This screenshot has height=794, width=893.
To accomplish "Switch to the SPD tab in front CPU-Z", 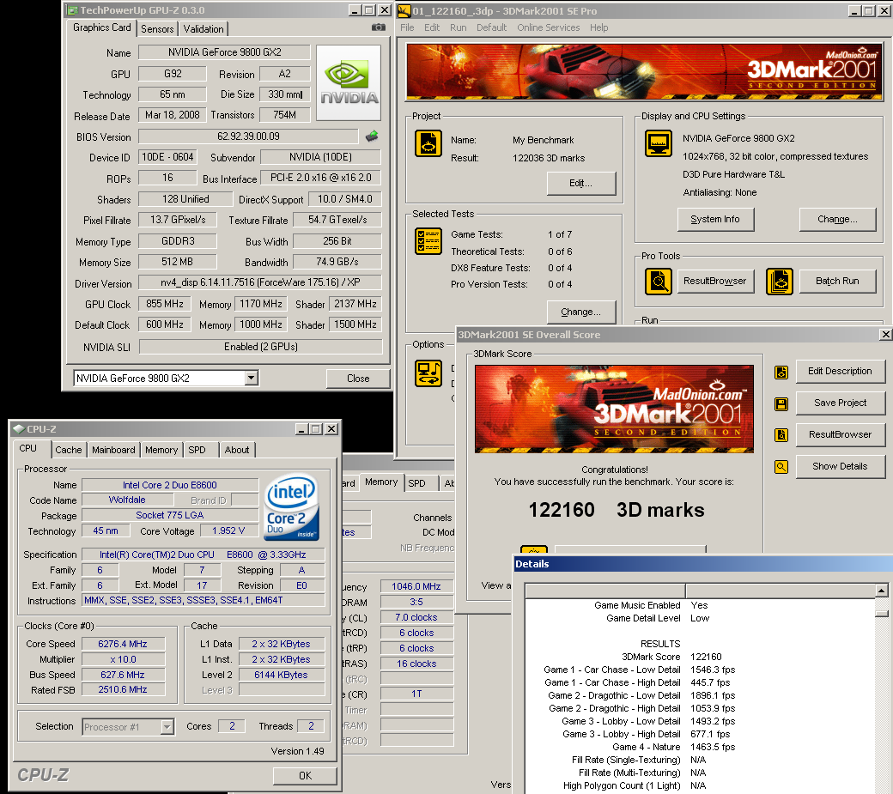I will (197, 450).
